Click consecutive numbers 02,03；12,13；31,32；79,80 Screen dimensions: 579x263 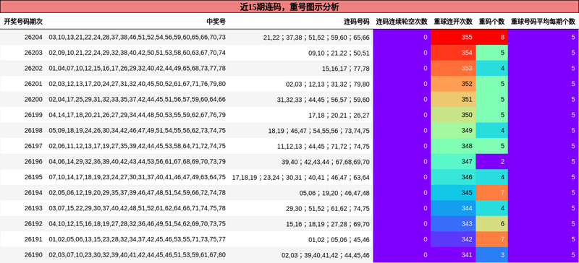pos(328,84)
